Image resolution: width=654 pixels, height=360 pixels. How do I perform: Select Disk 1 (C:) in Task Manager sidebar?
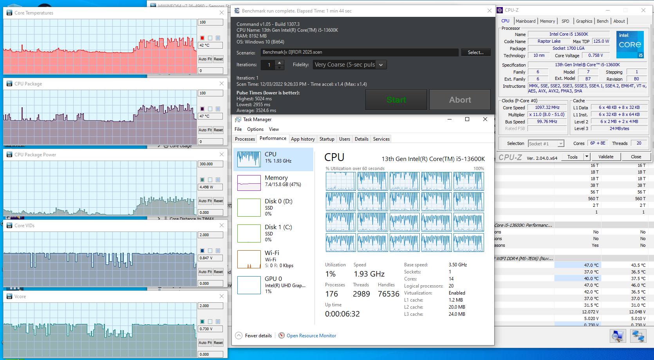click(x=273, y=233)
